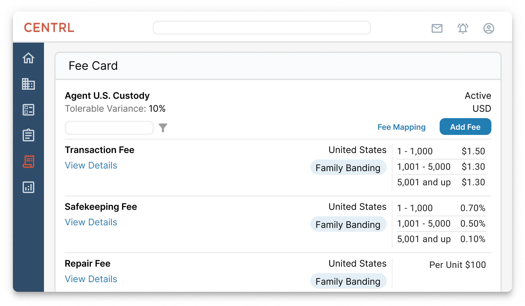The height and width of the screenshot is (306, 525).
Task: Click Safekeeping Fee's Family Banding tag
Action: (348, 225)
